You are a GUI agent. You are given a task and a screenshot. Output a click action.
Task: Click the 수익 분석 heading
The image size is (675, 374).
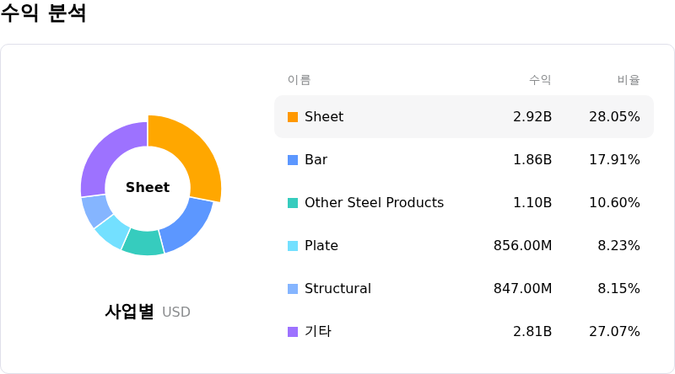pos(43,12)
